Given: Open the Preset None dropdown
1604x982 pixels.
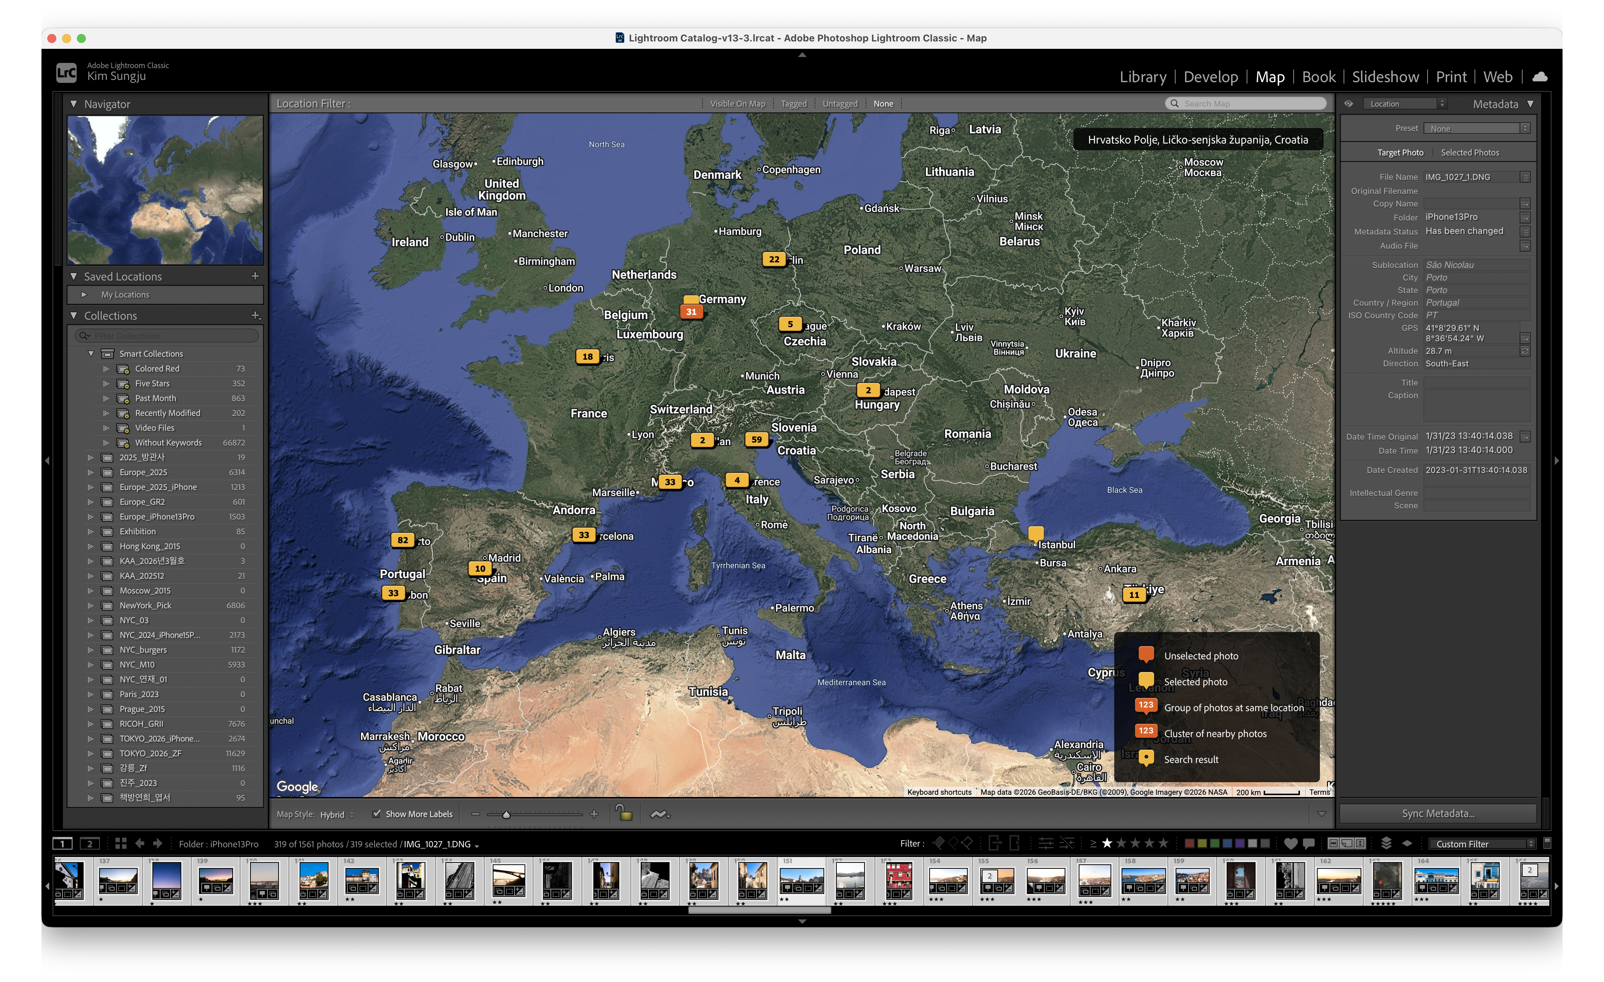Looking at the screenshot, I should click(1476, 128).
